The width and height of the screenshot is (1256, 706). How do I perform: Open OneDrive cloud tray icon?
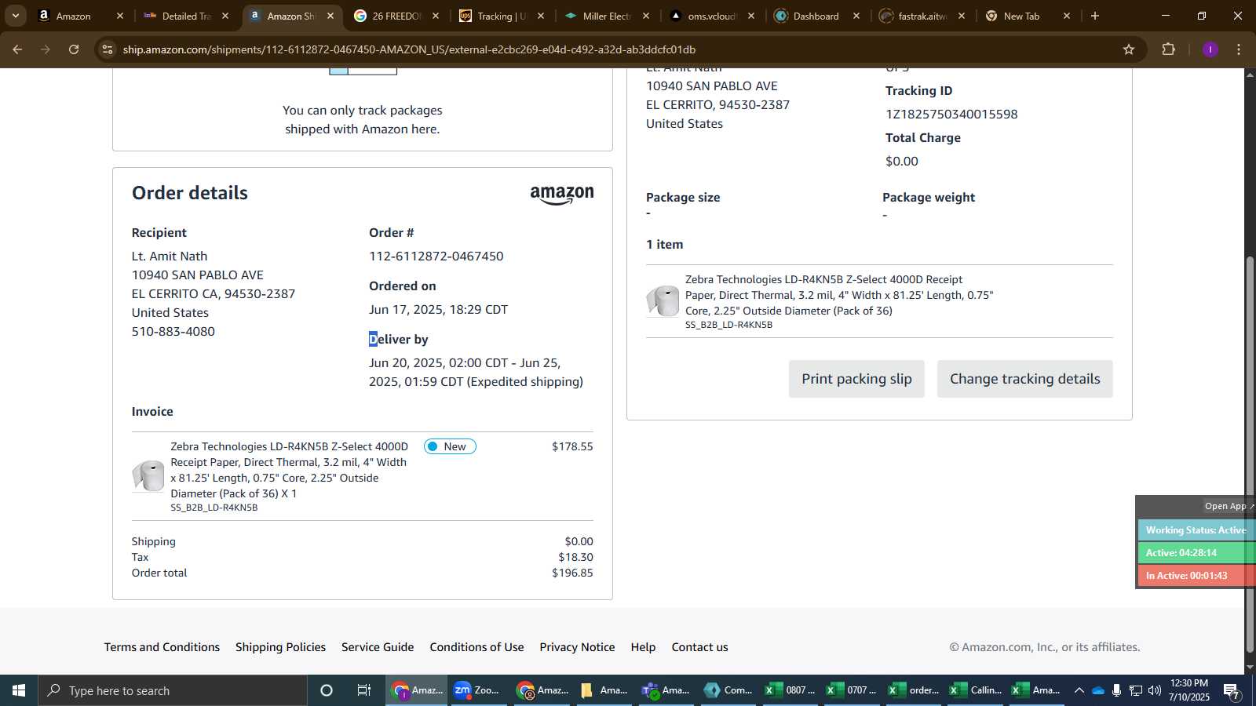pyautogui.click(x=1098, y=690)
